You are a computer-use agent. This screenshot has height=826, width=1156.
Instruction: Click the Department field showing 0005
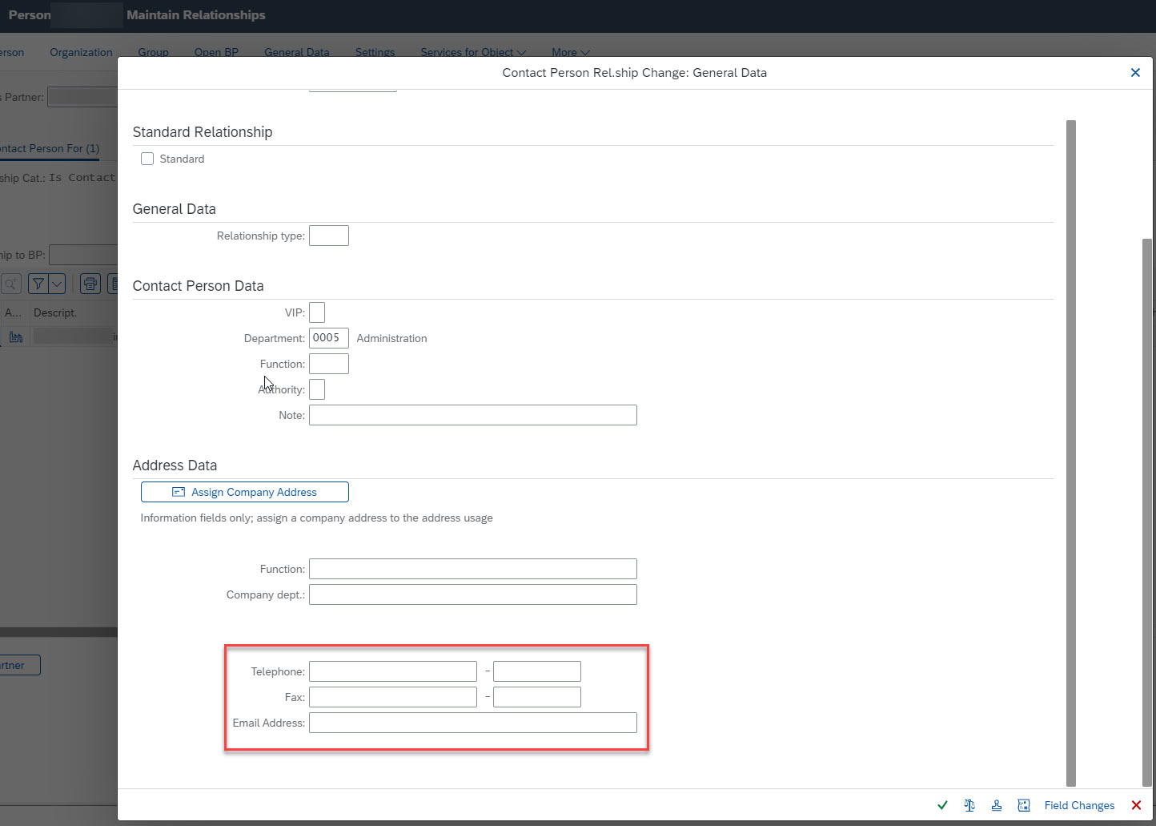tap(329, 338)
